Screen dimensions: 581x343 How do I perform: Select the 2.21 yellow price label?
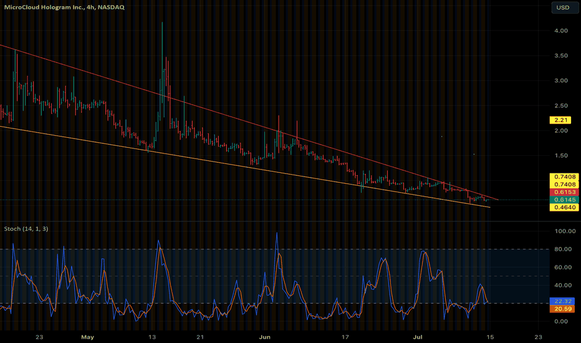(560, 120)
